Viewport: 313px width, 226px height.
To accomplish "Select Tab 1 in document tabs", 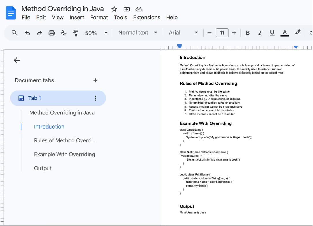I will [x=58, y=98].
